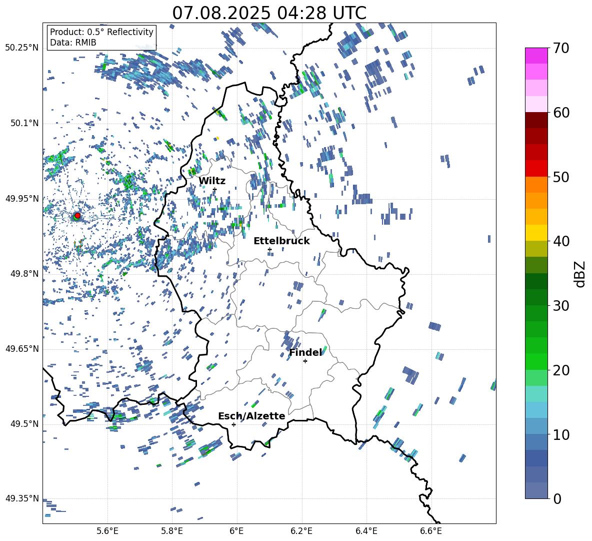Click the Findel location cross marker

pos(305,361)
